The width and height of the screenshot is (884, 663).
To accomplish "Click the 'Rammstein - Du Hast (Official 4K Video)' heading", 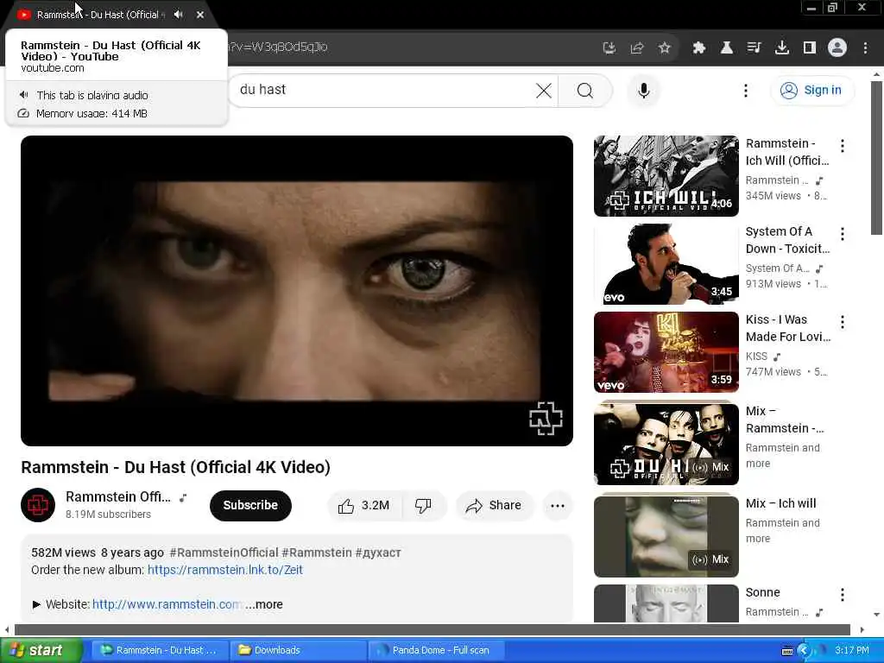I will (x=176, y=467).
